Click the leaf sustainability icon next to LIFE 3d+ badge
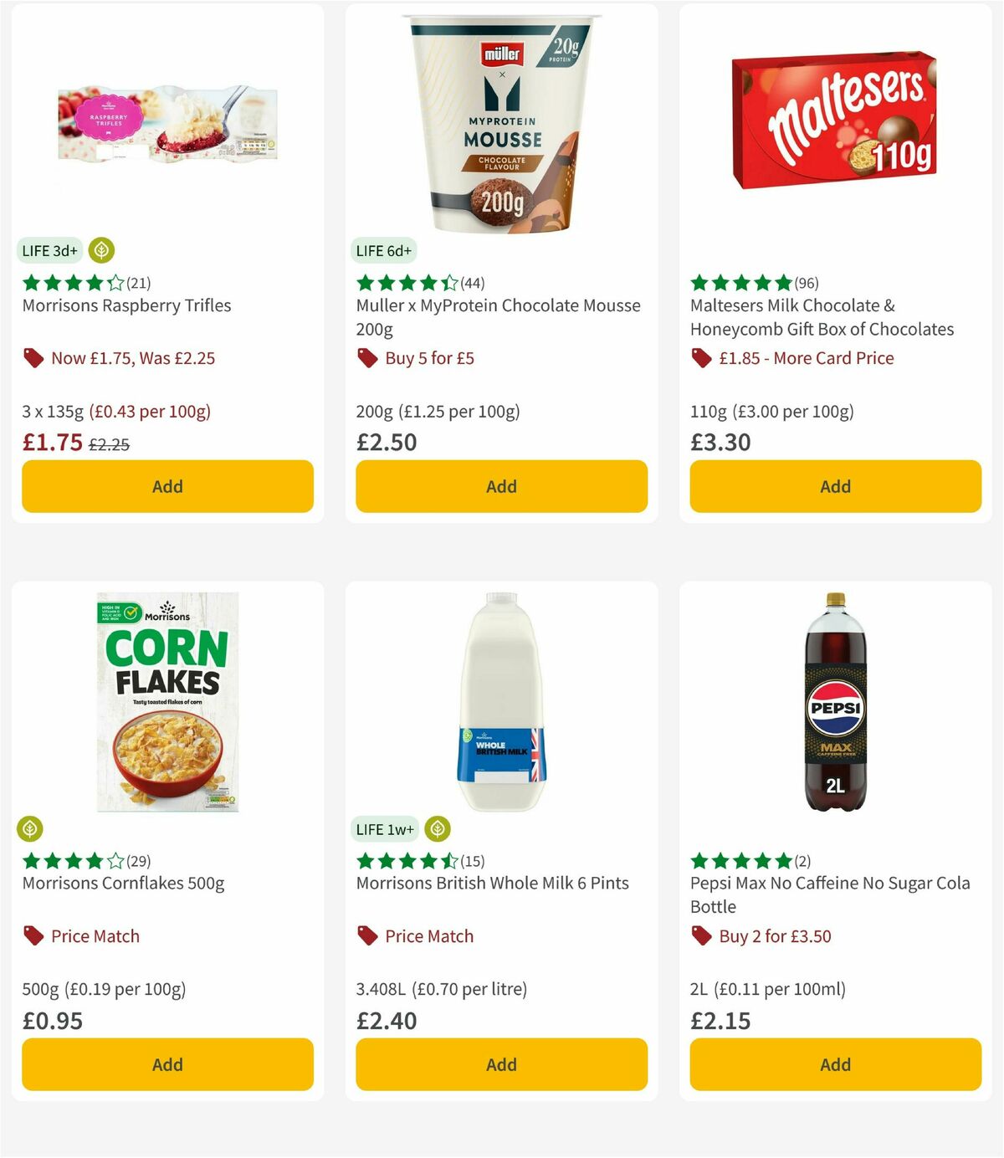 pos(102,249)
